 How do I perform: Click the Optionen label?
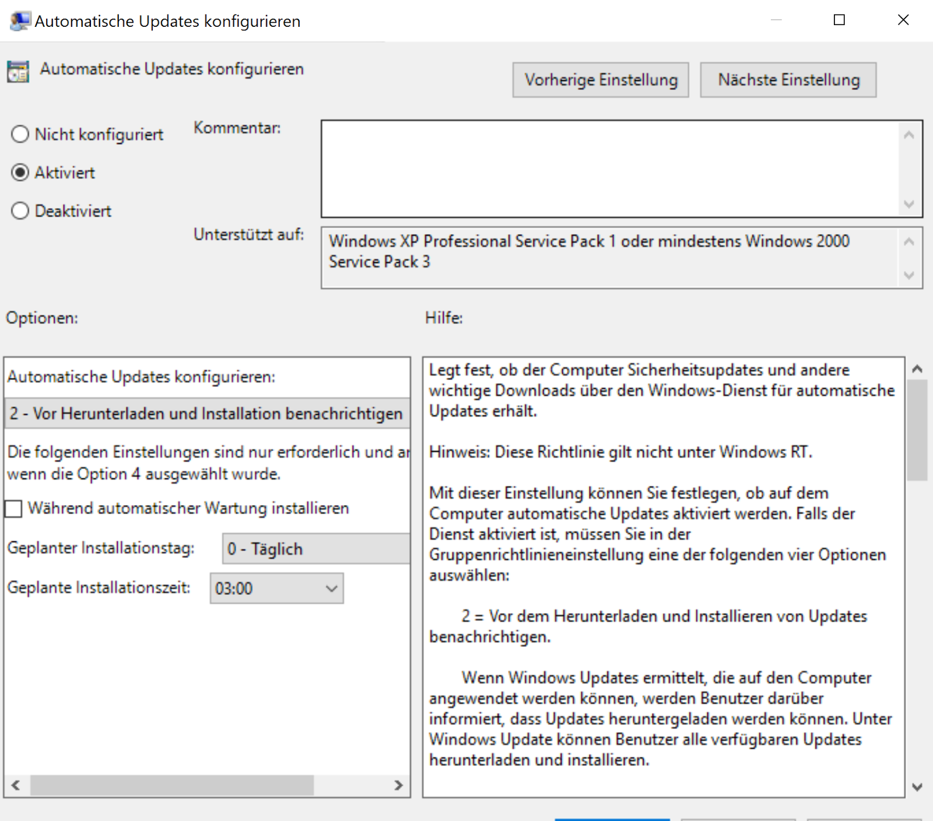pos(42,318)
